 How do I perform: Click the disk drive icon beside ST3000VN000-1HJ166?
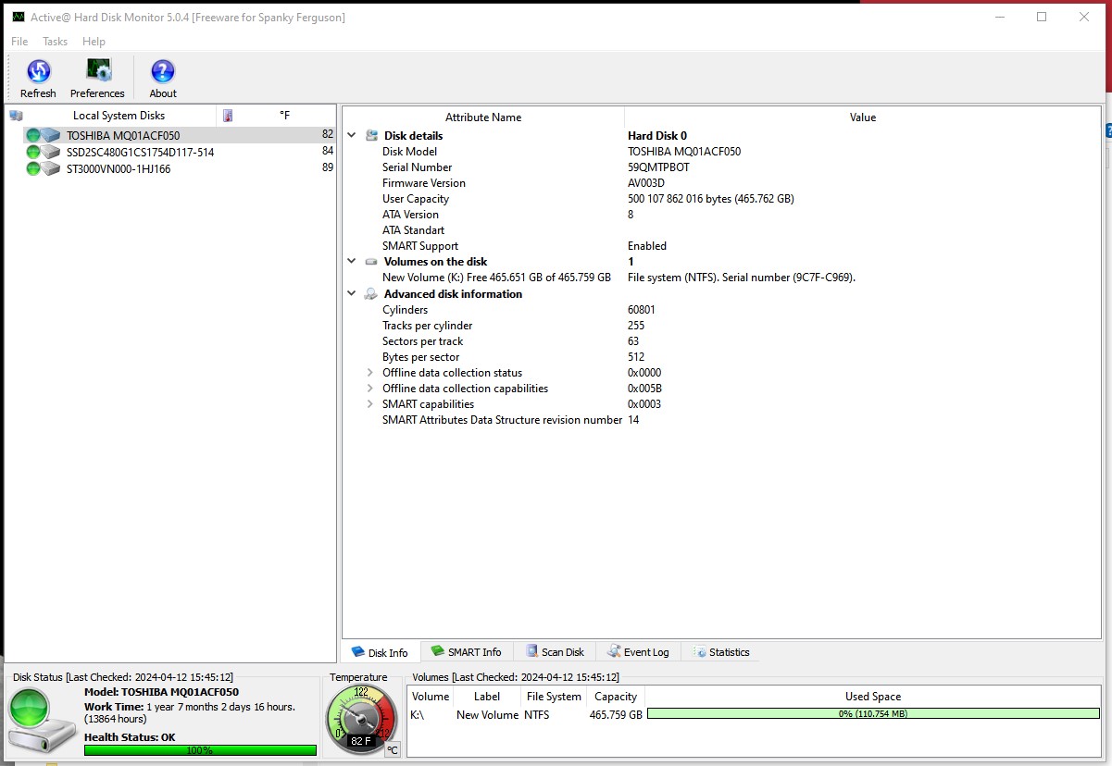coord(51,169)
